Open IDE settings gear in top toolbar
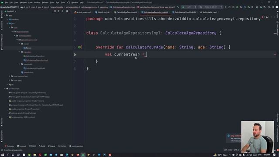This screenshot has height=157, width=279. point(273,7)
